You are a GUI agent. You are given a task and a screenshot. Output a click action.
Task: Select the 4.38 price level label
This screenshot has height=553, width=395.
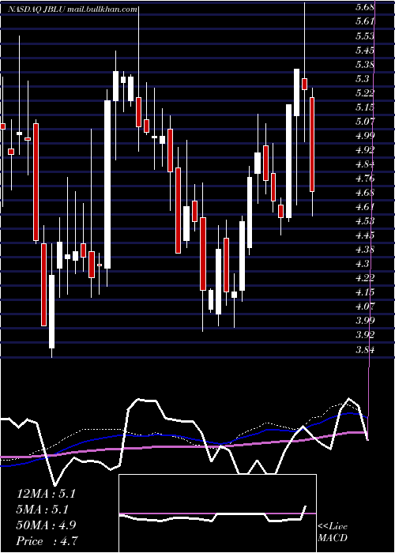click(365, 250)
